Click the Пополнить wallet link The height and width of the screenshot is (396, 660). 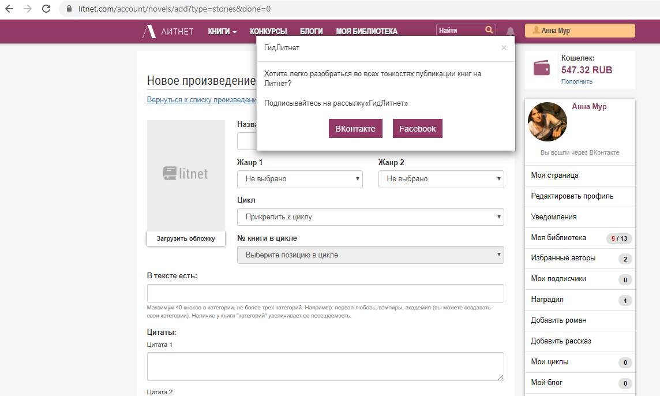point(576,81)
